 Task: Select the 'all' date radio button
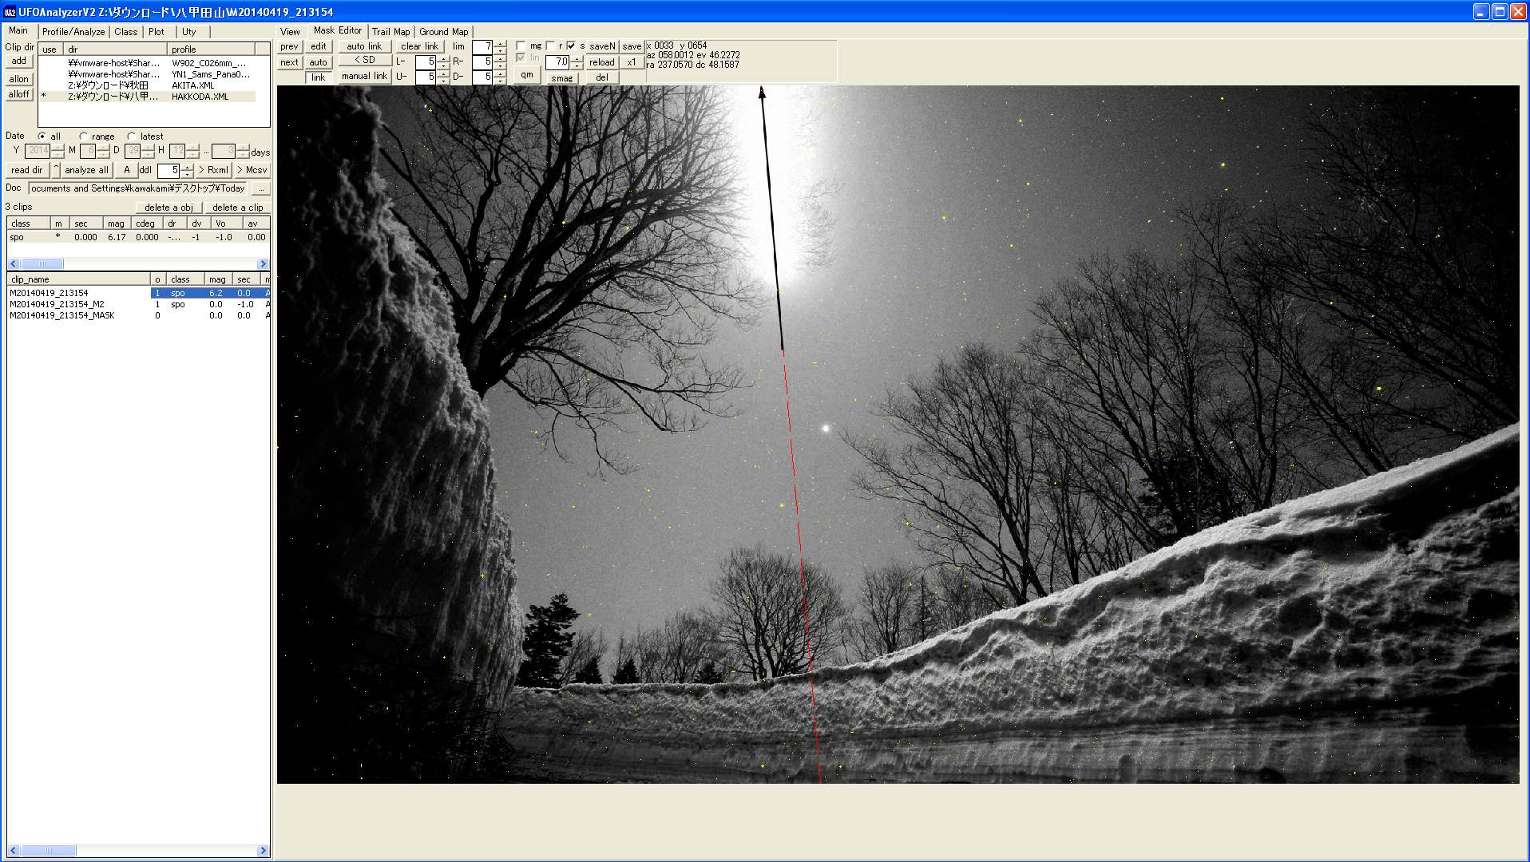pos(42,136)
